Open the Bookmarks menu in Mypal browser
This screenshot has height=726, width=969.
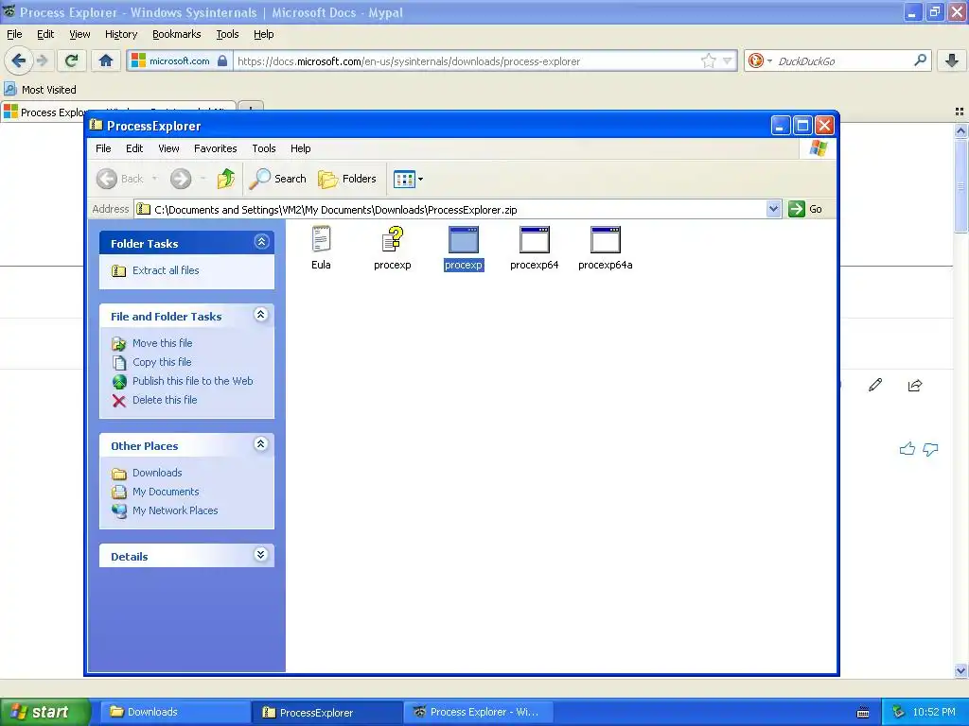coord(177,34)
